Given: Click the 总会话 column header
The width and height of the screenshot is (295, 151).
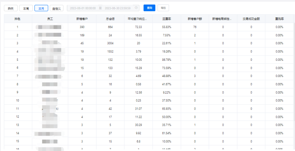Looking at the screenshot, I should coord(110,18).
